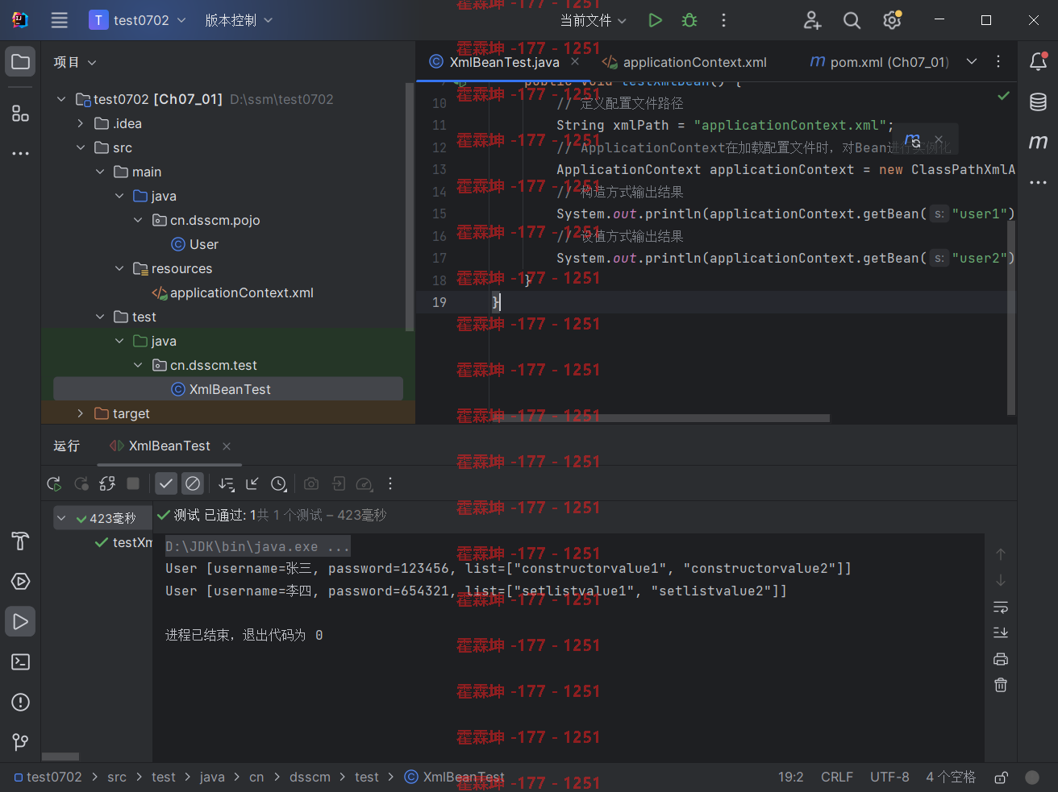Stop the running process
Viewport: 1058px width, 792px height.
133,483
